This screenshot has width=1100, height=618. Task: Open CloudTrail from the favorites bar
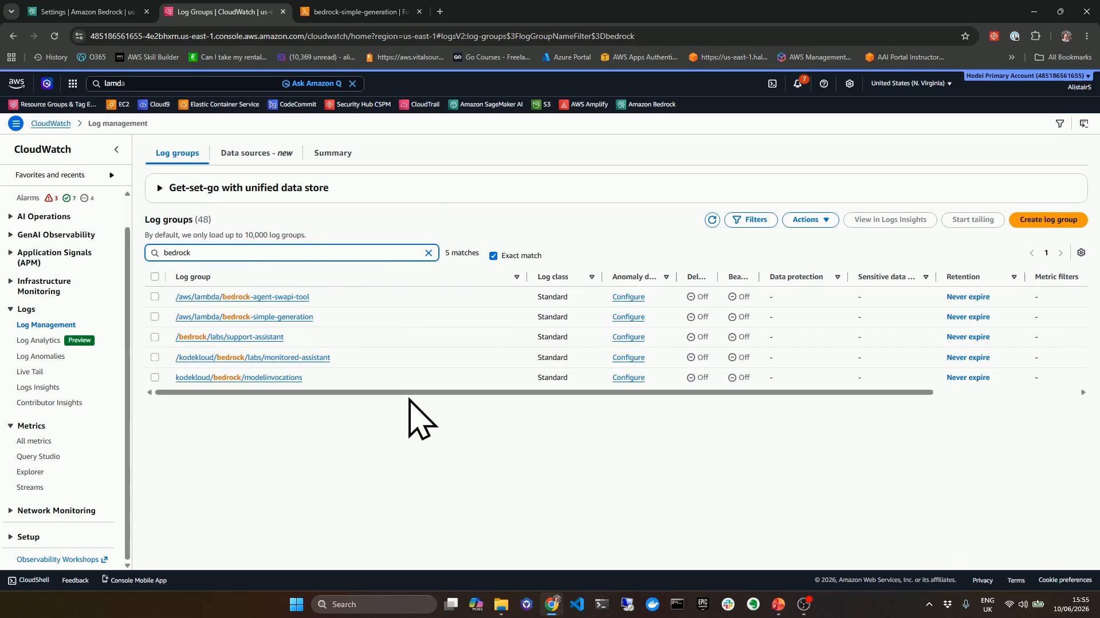click(419, 105)
